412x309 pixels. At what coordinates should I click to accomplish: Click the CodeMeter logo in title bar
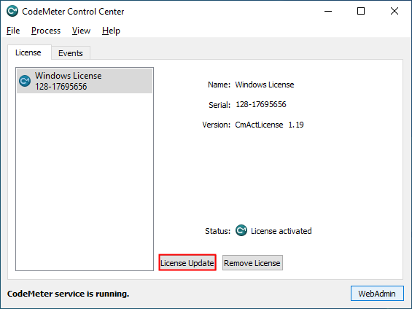tap(12, 11)
